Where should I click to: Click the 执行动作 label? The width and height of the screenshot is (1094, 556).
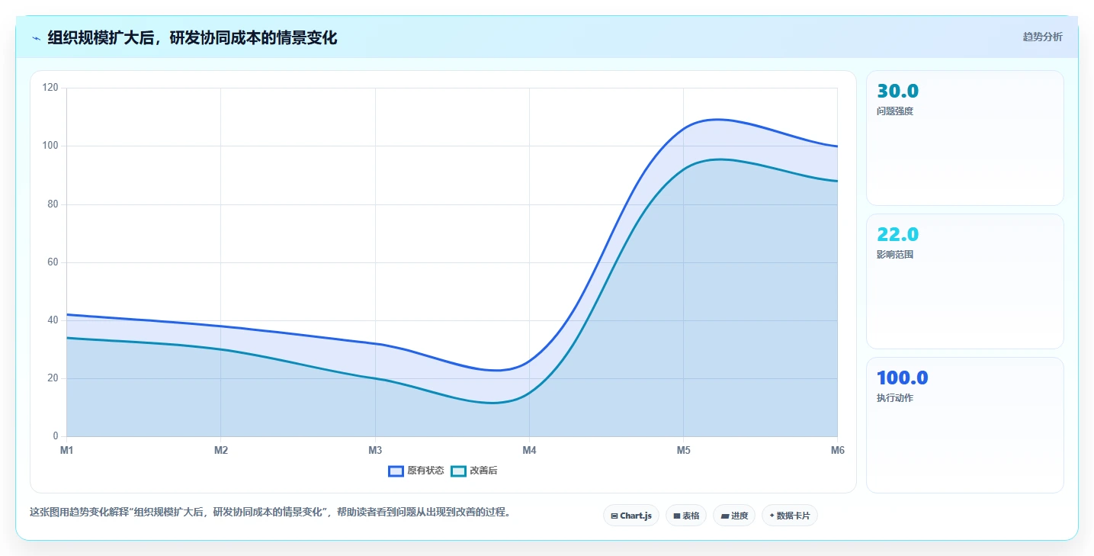click(895, 398)
